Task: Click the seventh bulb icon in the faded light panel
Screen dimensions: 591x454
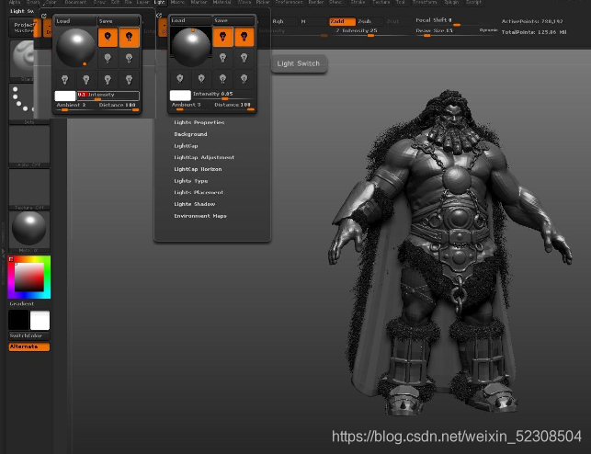Action: pos(108,80)
